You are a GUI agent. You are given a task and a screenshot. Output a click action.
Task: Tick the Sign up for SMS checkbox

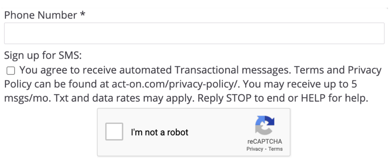coord(11,71)
